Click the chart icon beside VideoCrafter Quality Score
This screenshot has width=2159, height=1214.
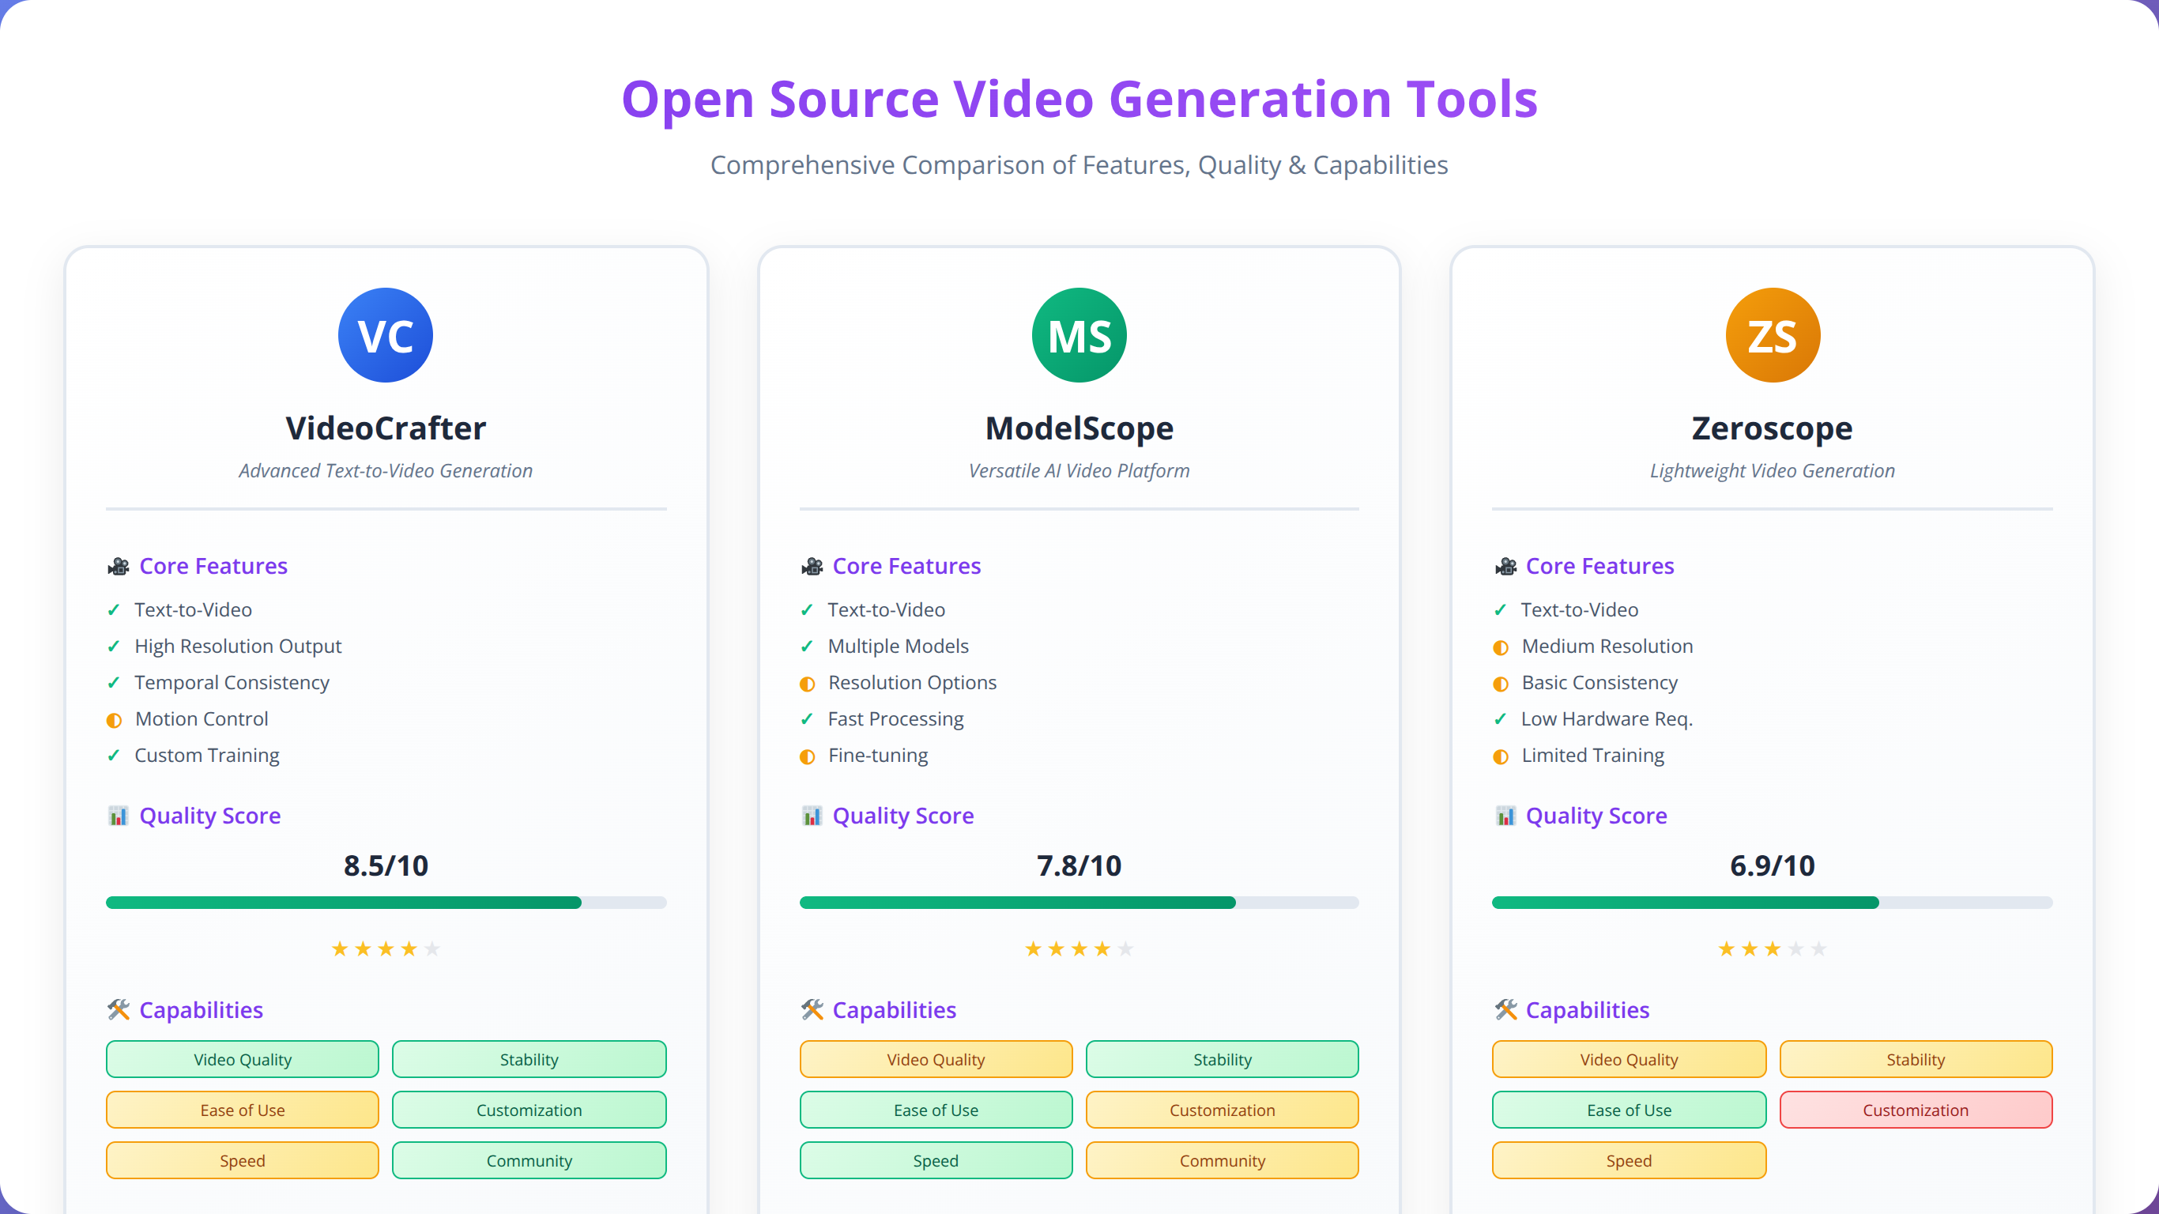119,816
